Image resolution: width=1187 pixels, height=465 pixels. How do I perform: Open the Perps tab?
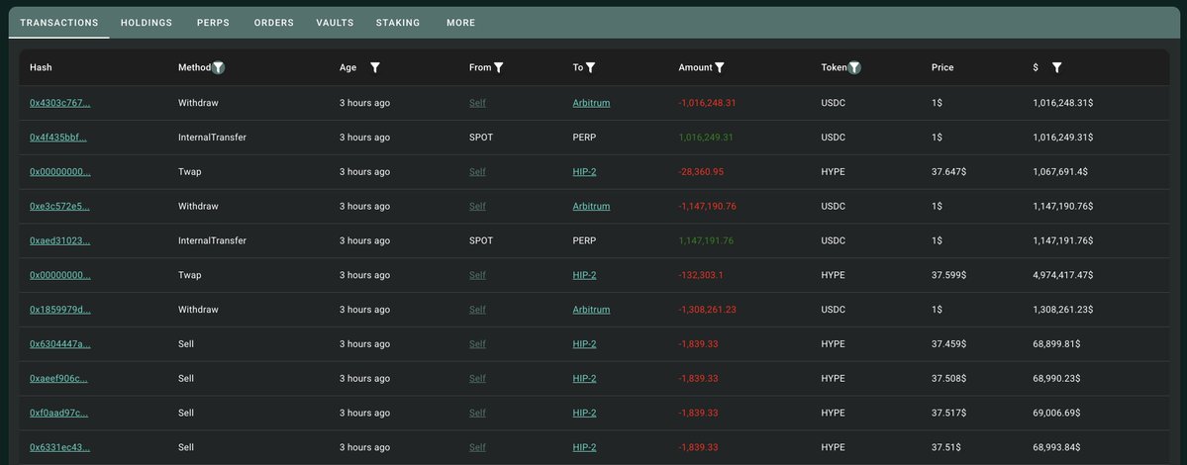pyautogui.click(x=213, y=23)
